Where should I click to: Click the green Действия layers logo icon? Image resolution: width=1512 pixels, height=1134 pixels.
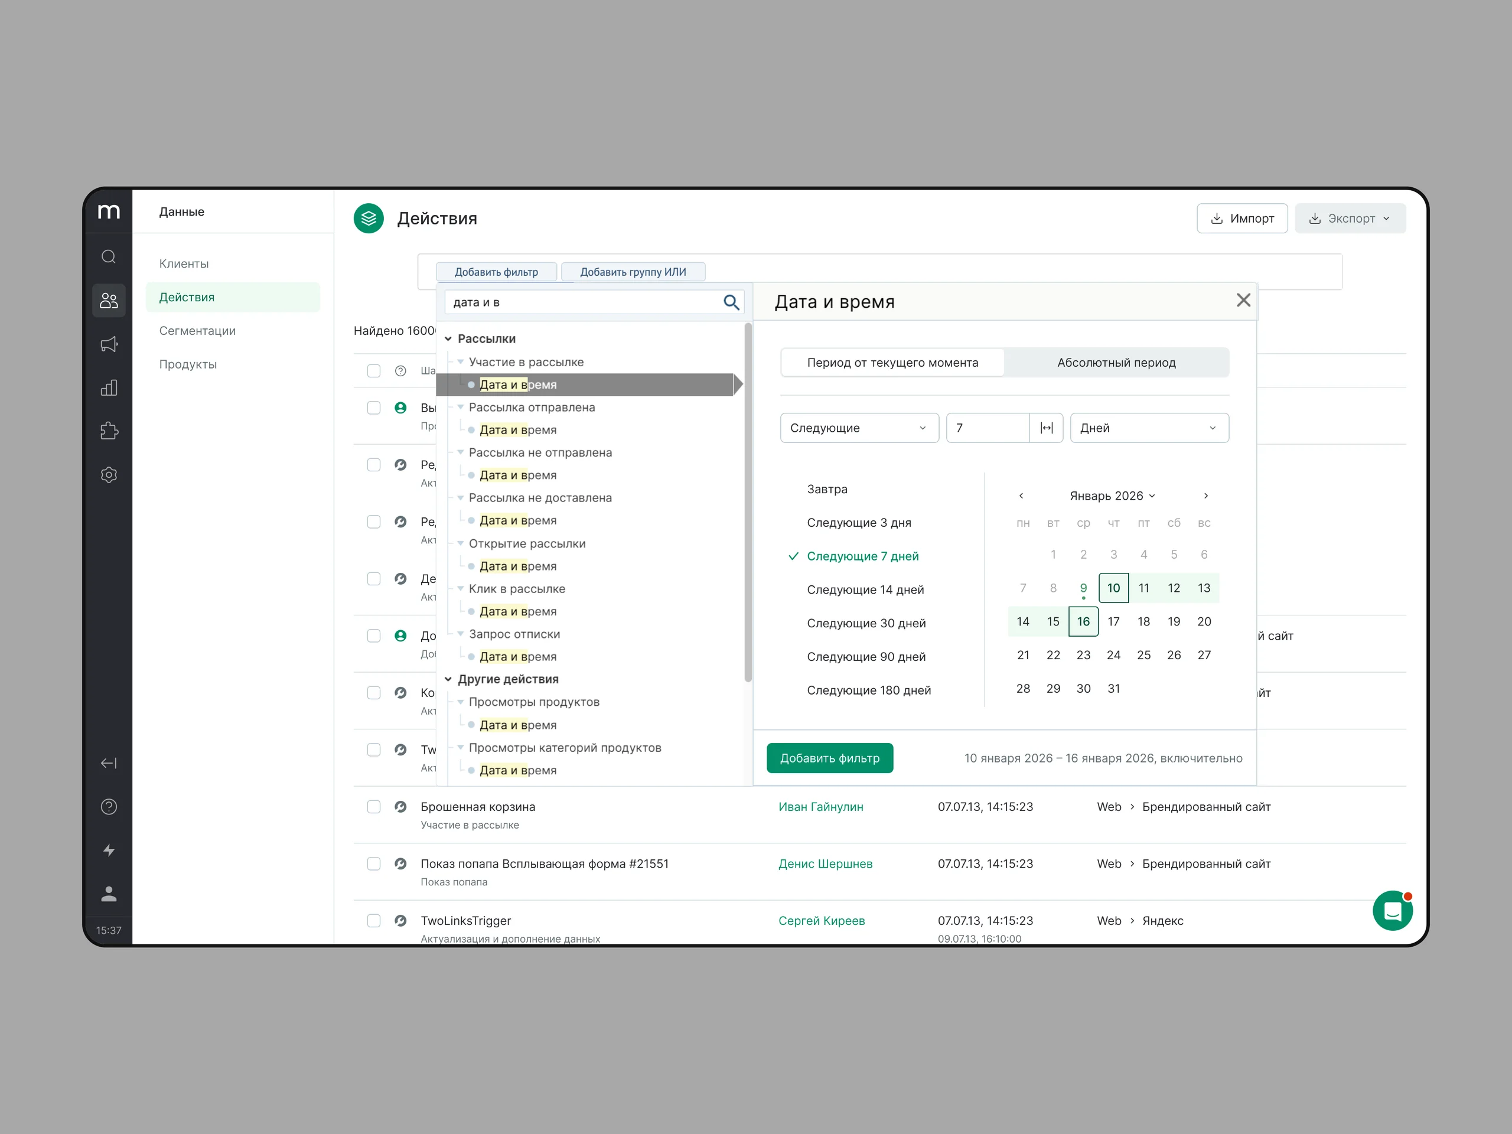[369, 219]
